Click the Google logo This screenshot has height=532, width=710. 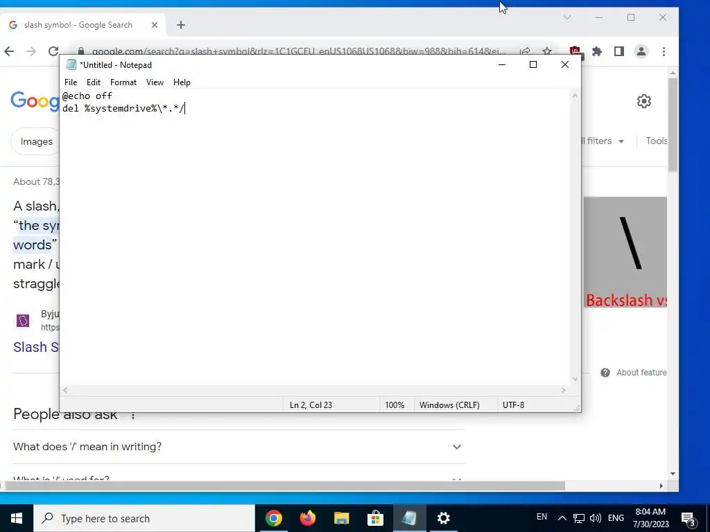35,101
